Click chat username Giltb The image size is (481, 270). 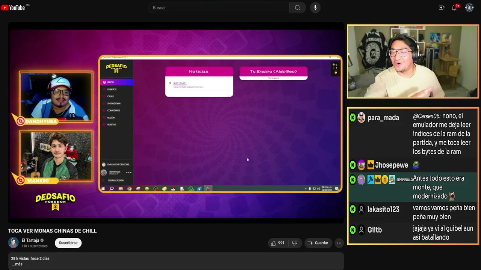point(375,230)
